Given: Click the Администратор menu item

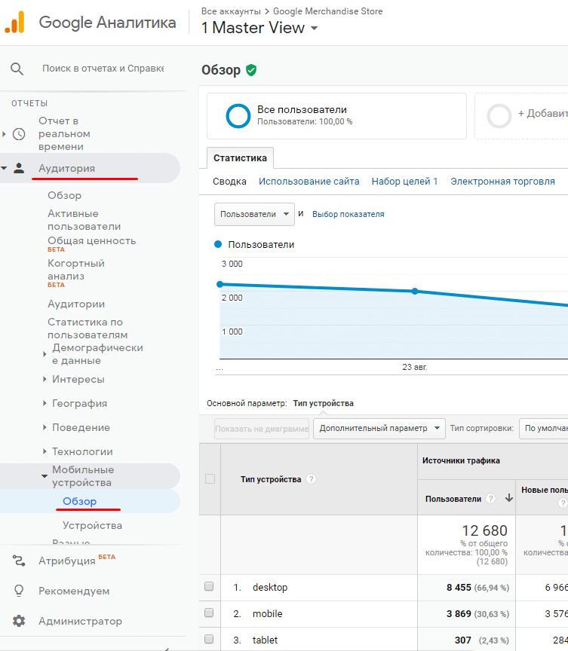Looking at the screenshot, I should pos(80,621).
